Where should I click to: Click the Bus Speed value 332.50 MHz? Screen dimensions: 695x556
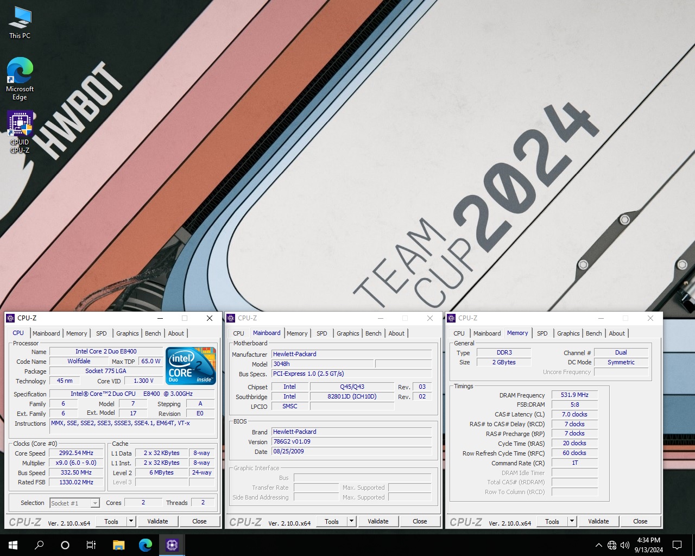pyautogui.click(x=76, y=472)
